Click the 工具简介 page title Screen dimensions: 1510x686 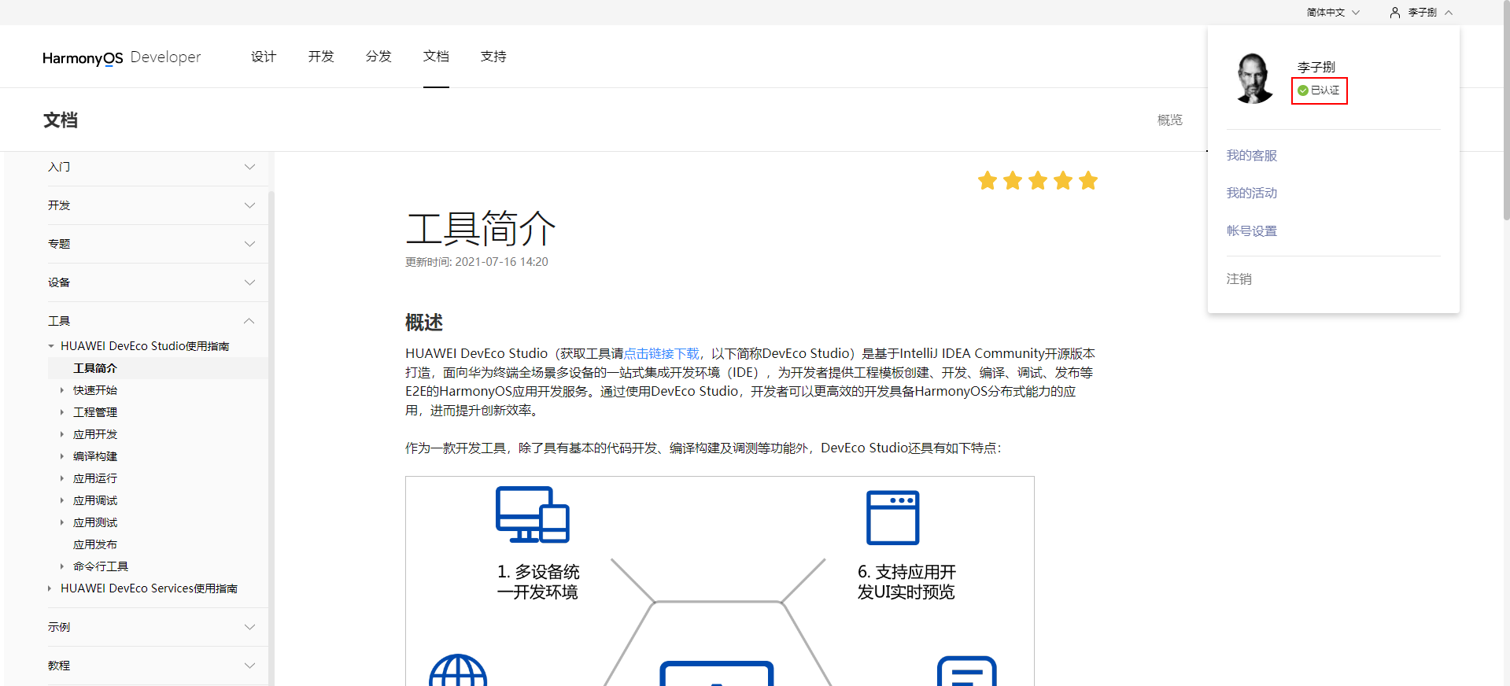point(481,229)
